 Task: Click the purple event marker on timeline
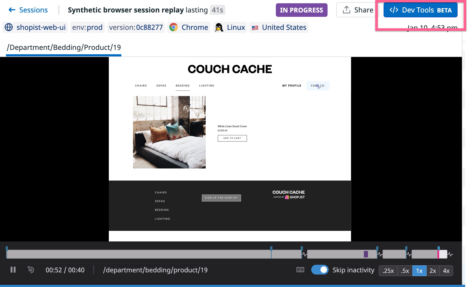pos(366,254)
